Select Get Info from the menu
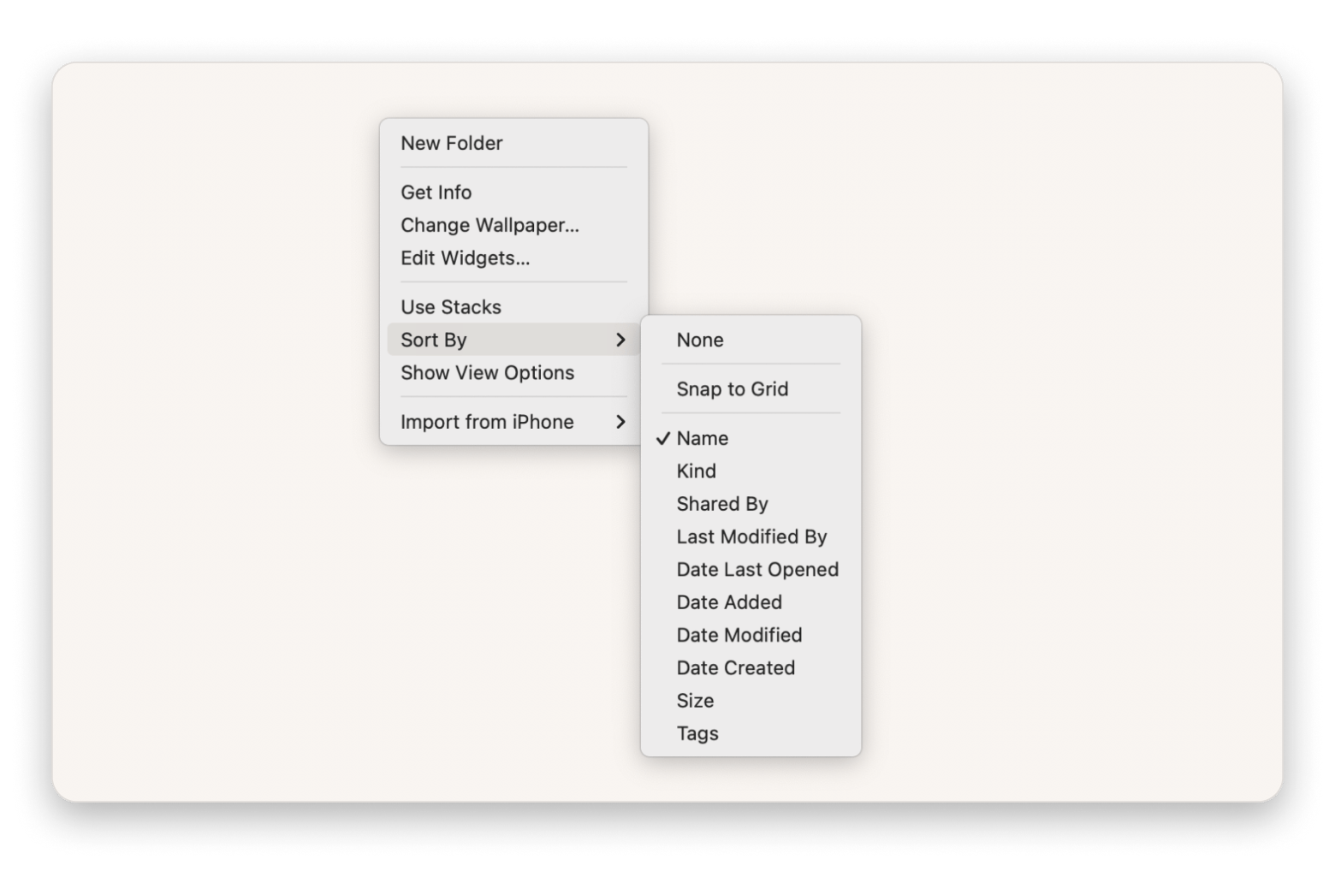This screenshot has height=871, width=1335. (436, 192)
